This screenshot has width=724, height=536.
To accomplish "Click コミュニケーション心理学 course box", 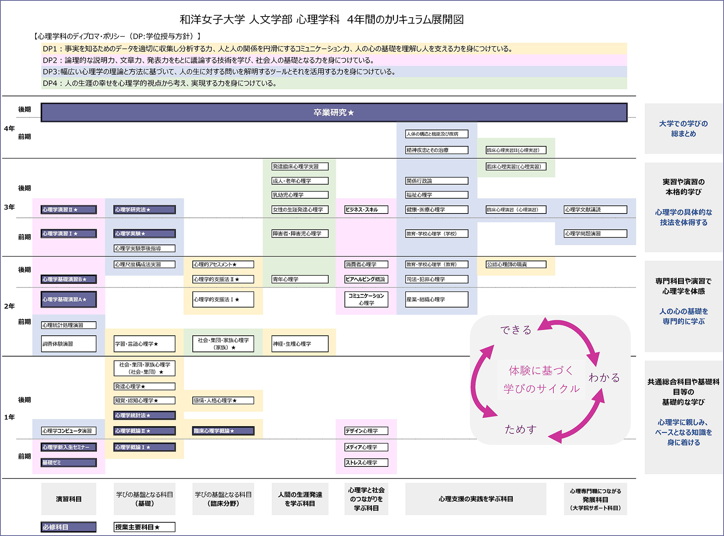I will click(x=366, y=300).
